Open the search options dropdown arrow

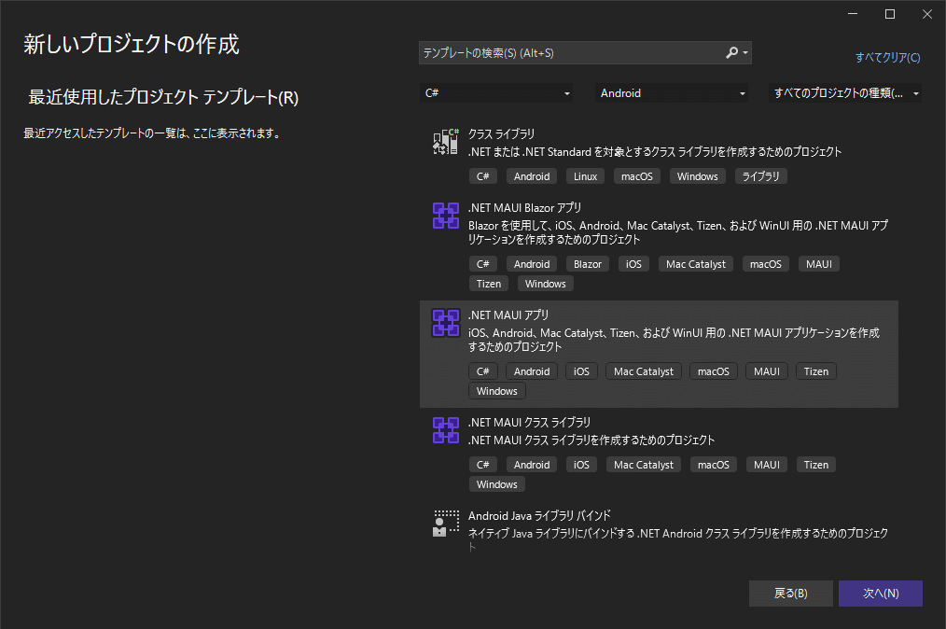tap(745, 53)
